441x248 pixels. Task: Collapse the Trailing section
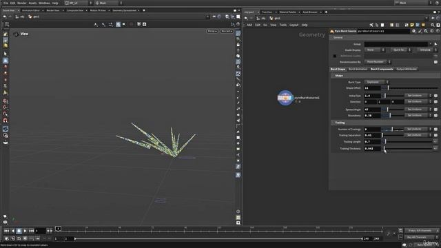340,123
